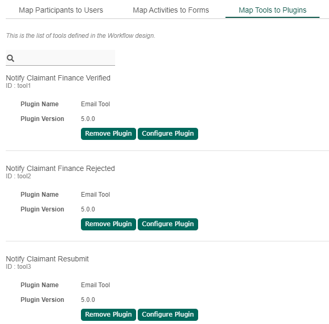Click the 'ID : tool3' label
Viewport: 329px width, 324px height.
[18, 267]
